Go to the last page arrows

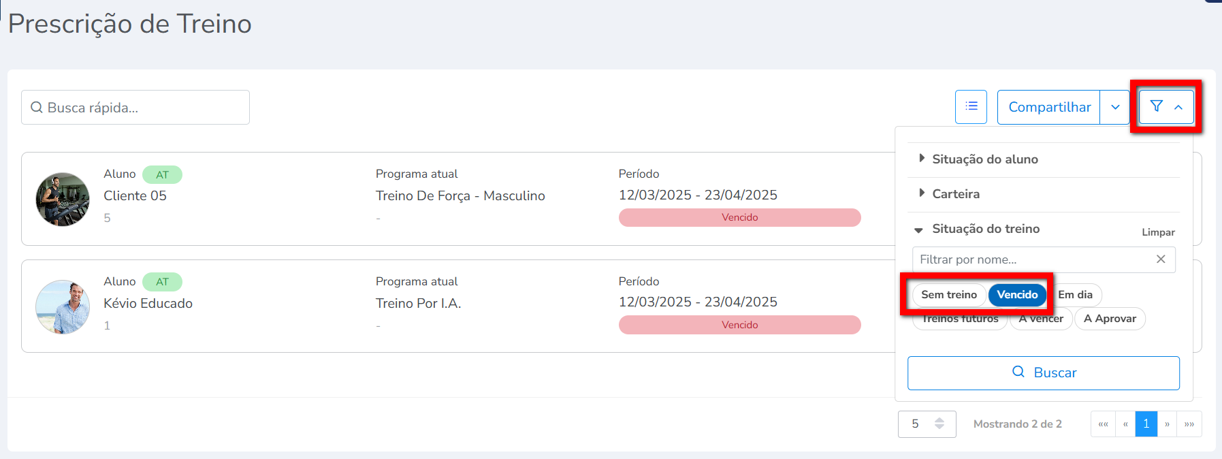1189,424
